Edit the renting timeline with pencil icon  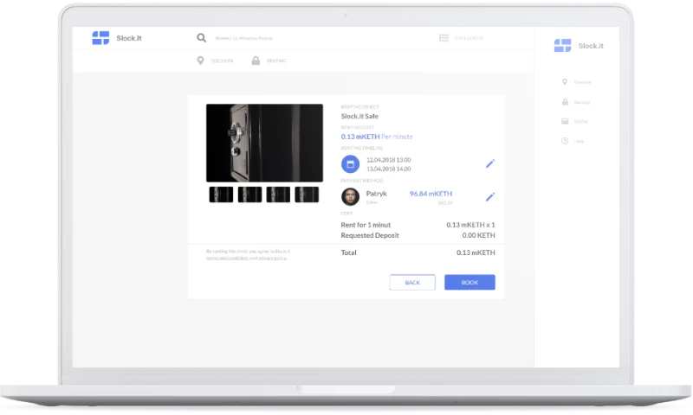tap(489, 163)
